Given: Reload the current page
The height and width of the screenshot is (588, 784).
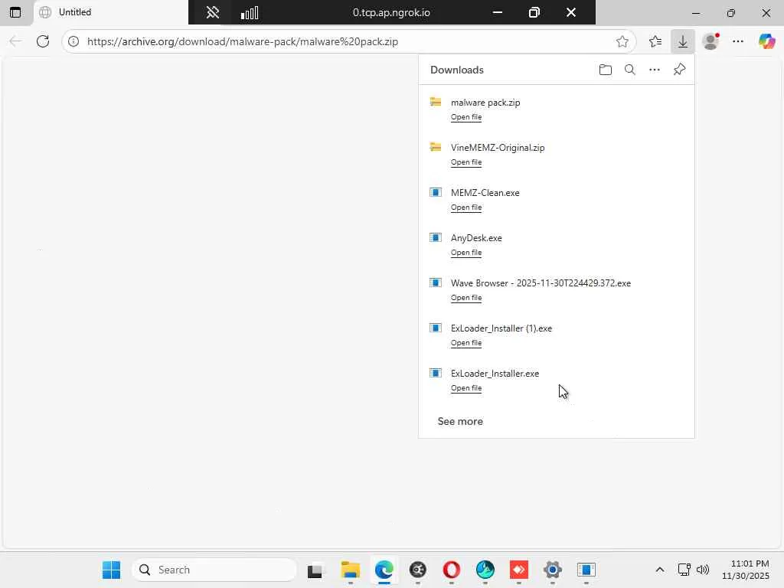Looking at the screenshot, I should (x=43, y=41).
